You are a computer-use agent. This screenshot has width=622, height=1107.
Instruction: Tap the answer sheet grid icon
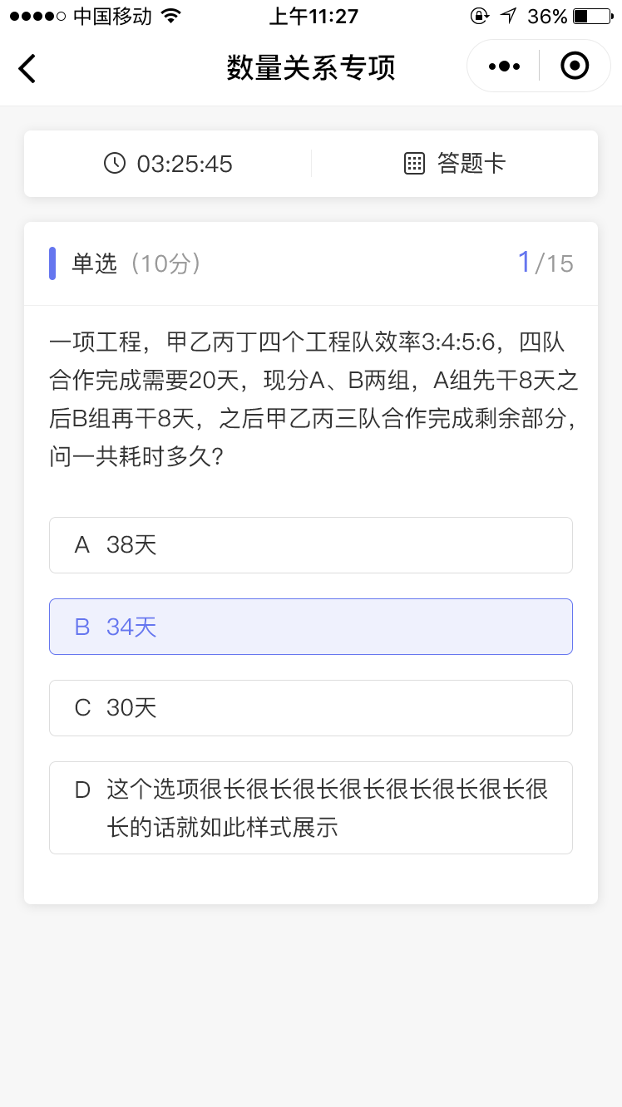click(414, 164)
